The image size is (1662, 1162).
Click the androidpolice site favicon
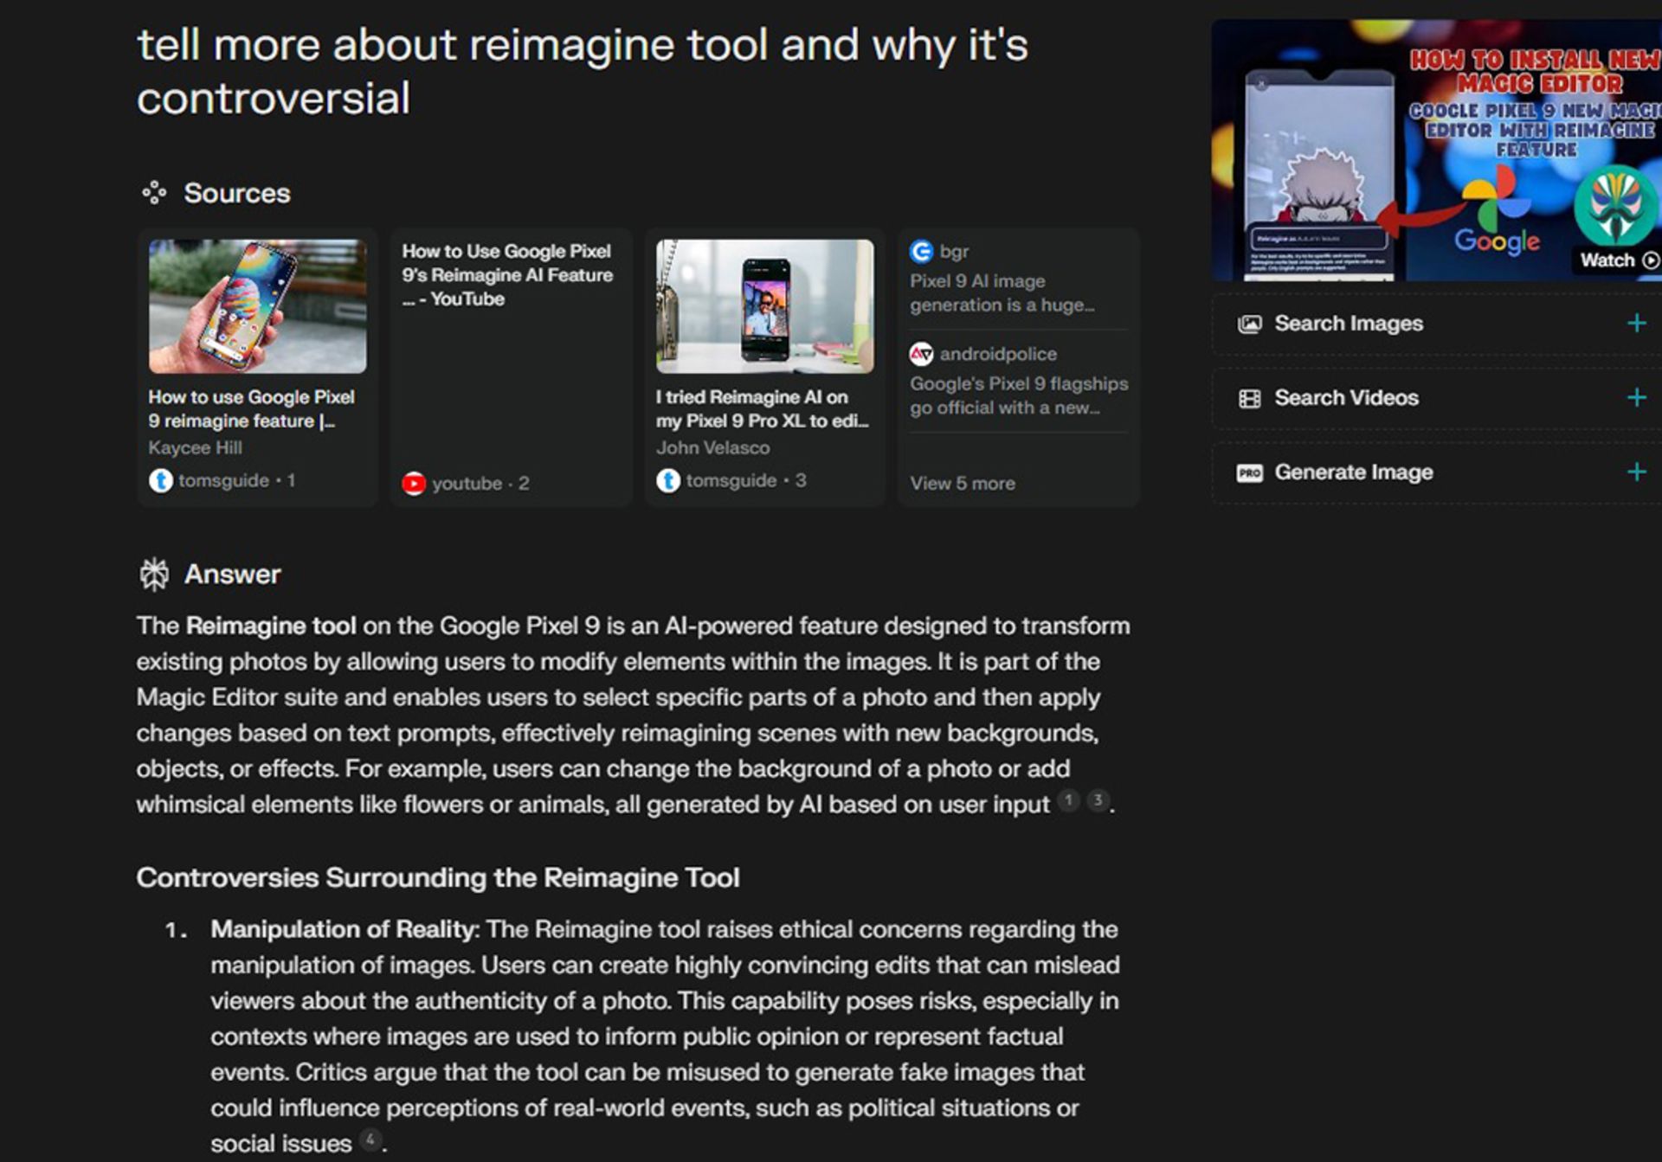pyautogui.click(x=921, y=354)
